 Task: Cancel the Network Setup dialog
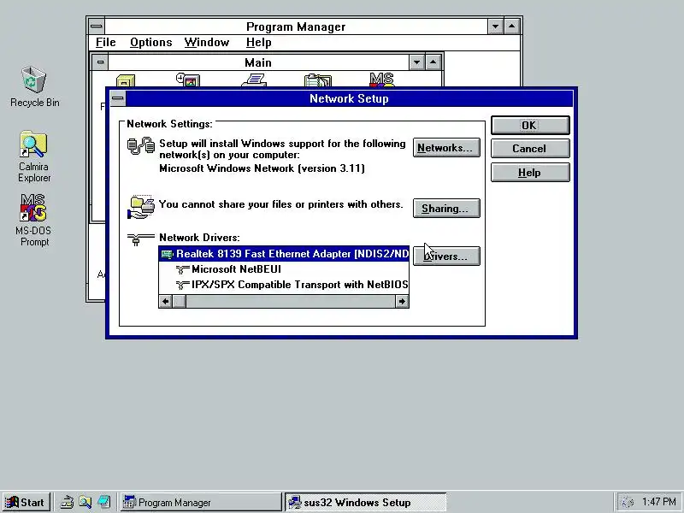530,149
